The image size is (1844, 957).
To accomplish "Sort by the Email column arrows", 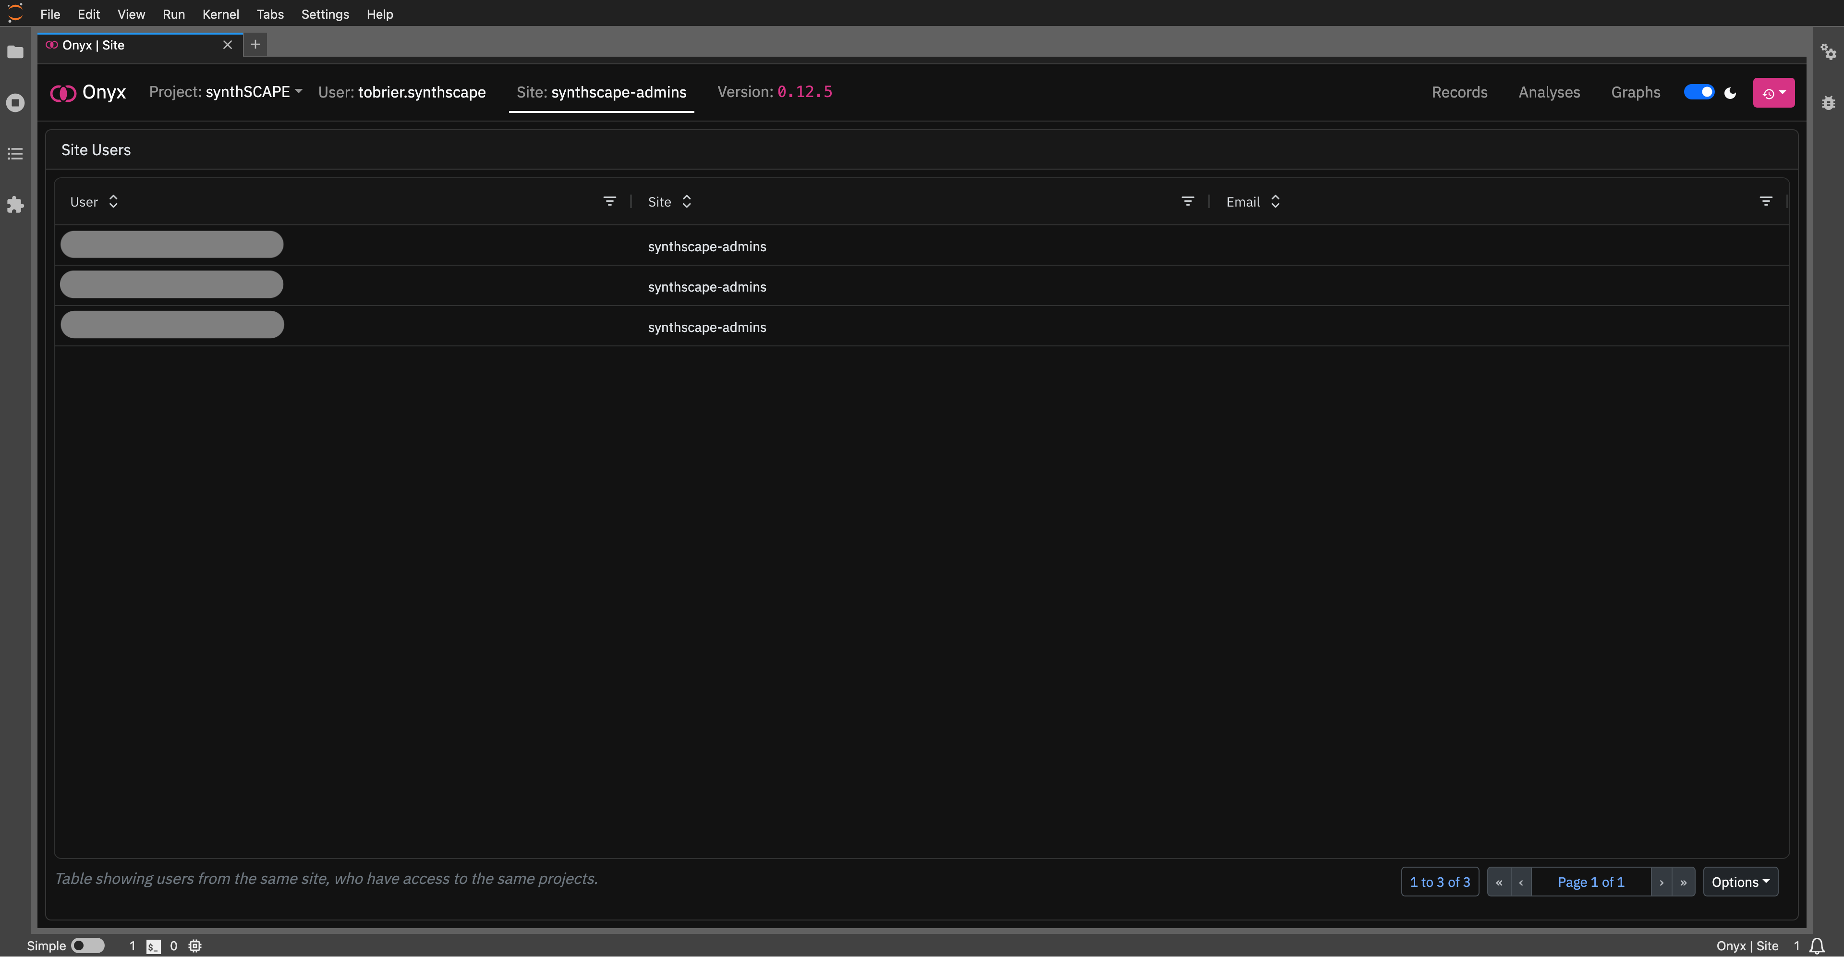I will coord(1275,202).
